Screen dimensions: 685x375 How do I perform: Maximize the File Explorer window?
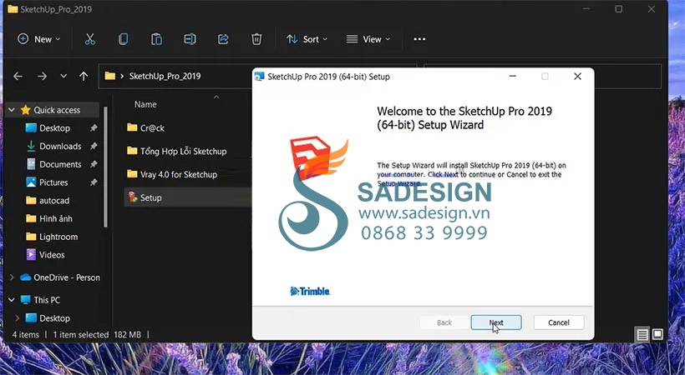tap(619, 9)
